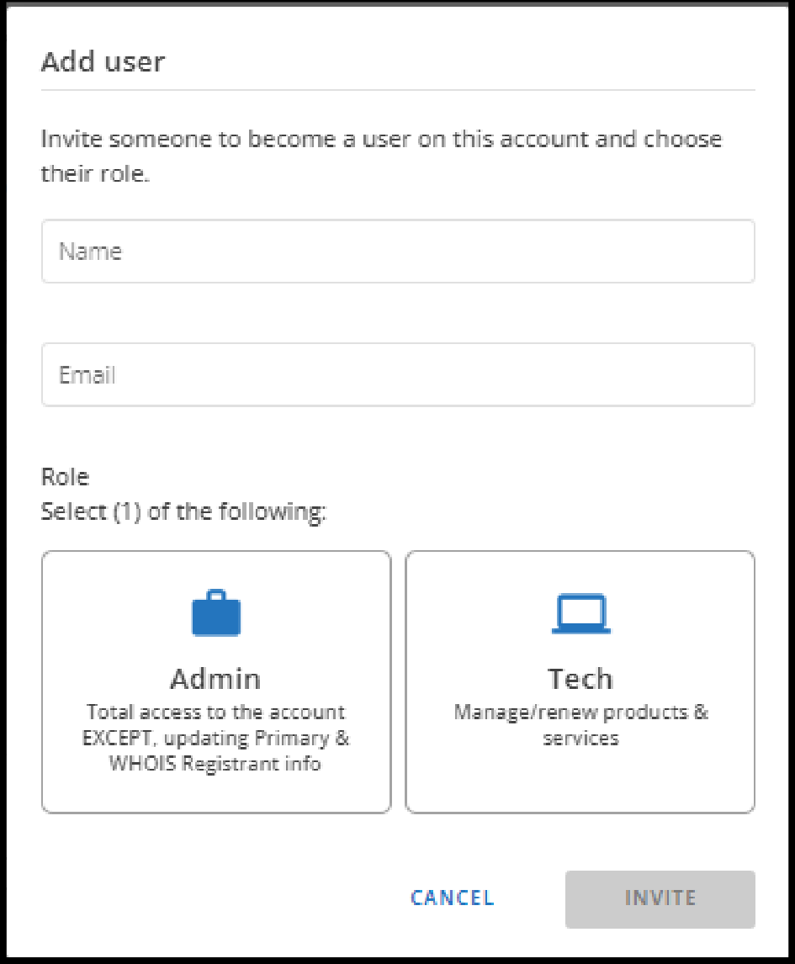The width and height of the screenshot is (795, 964).
Task: Click the Tech laptop icon
Action: (x=580, y=614)
